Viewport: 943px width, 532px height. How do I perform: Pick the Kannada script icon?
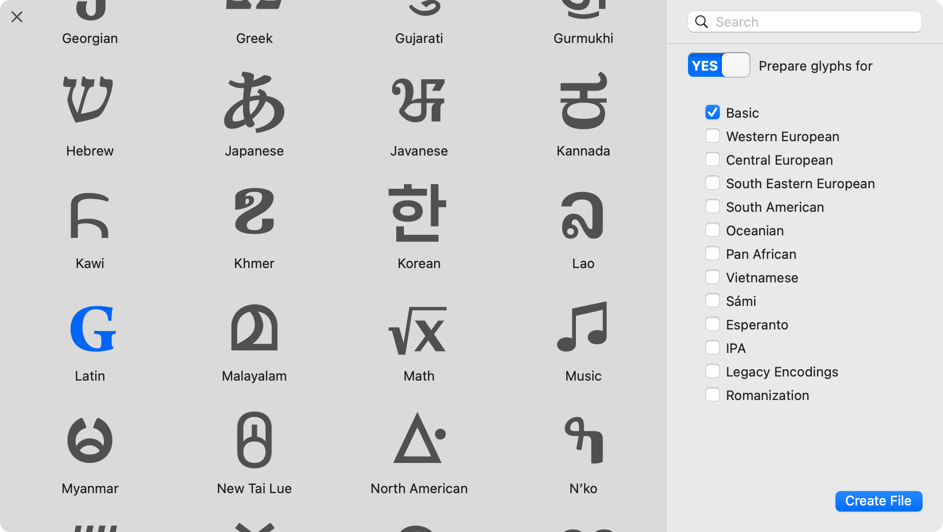pos(583,100)
